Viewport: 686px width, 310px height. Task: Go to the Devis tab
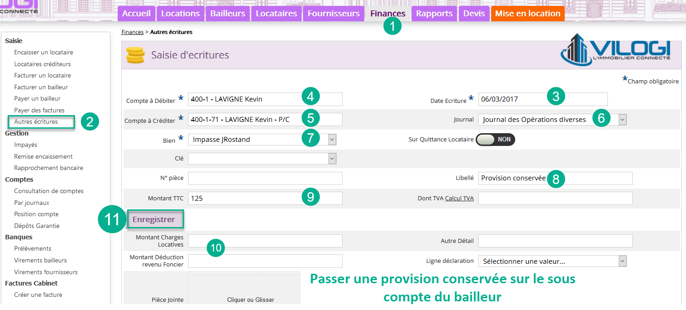(474, 14)
